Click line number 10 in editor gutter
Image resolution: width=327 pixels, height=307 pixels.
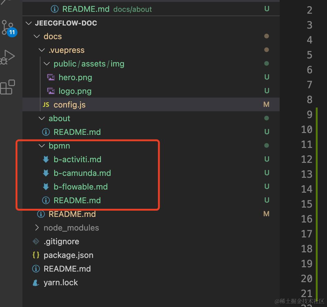pyautogui.click(x=306, y=130)
